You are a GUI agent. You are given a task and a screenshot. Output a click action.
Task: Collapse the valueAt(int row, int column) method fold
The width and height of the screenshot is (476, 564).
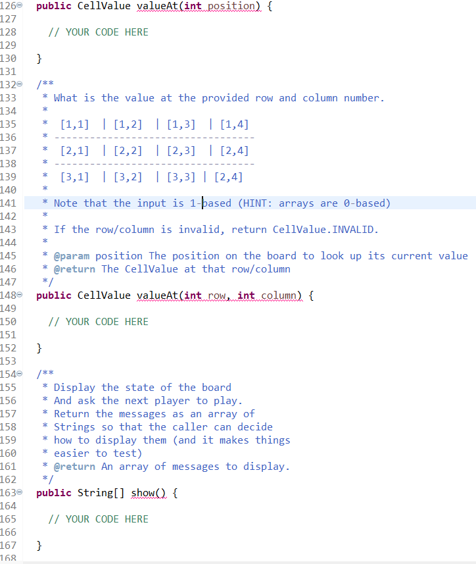click(x=20, y=295)
